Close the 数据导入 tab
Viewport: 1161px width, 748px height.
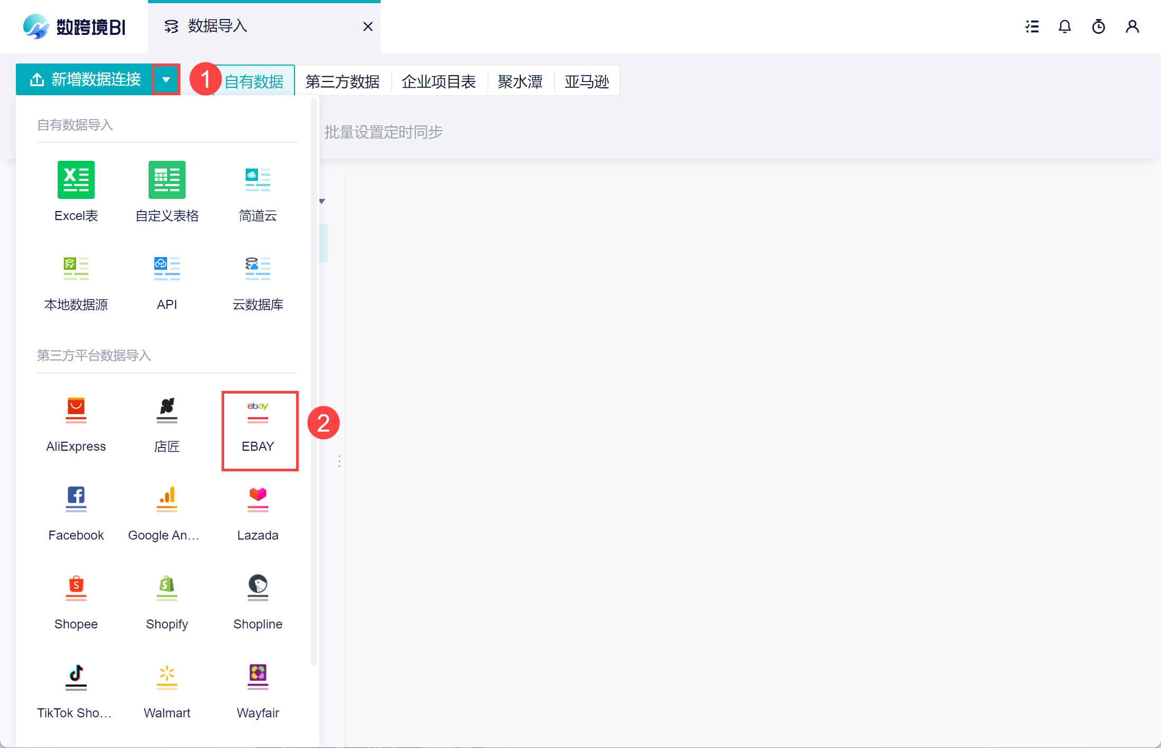[x=368, y=26]
